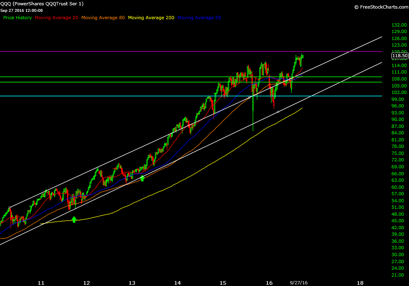The height and width of the screenshot is (286, 409).
Task: Select the upper trendline circle anchor point
Action: [249, 97]
